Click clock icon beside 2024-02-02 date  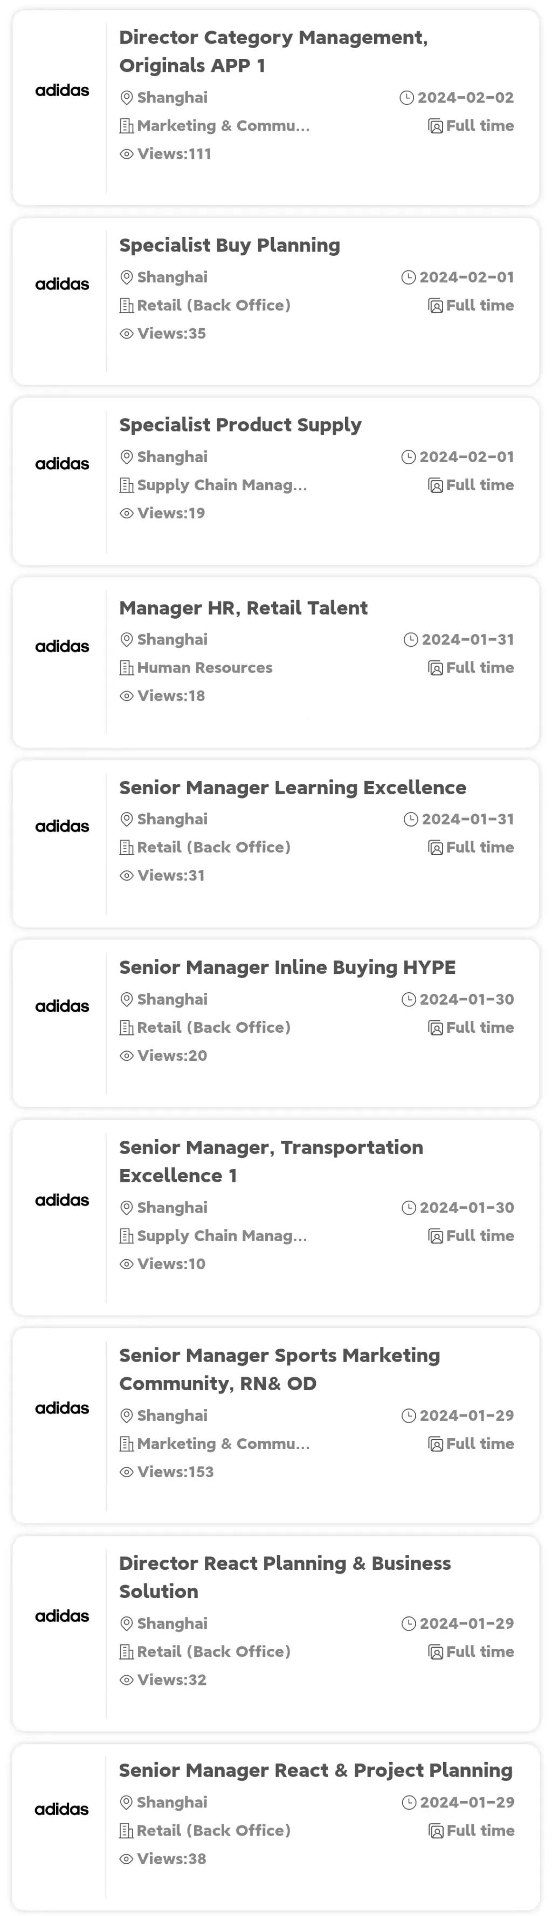[406, 97]
